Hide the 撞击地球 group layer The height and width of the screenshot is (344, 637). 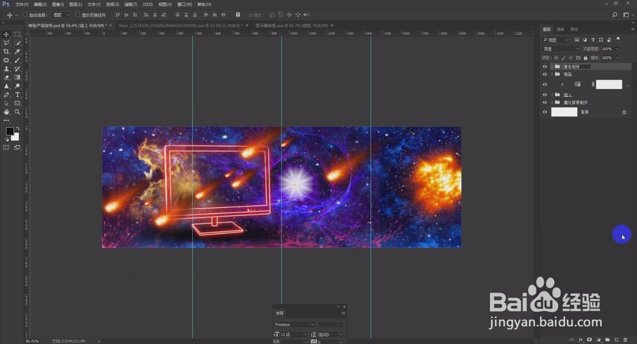(545, 67)
